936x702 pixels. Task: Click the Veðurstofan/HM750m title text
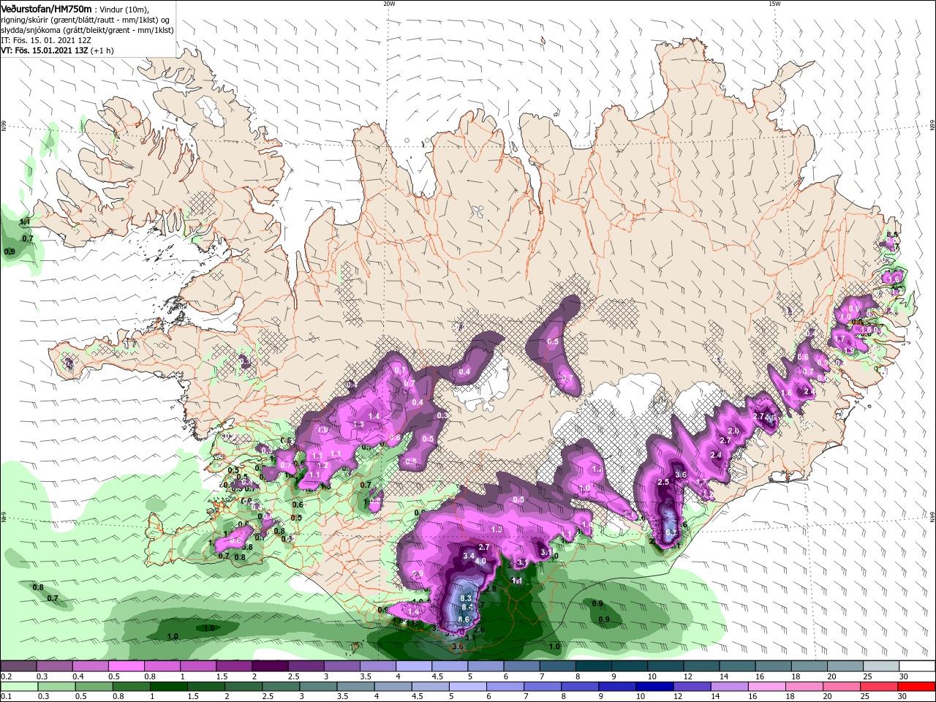(46, 8)
